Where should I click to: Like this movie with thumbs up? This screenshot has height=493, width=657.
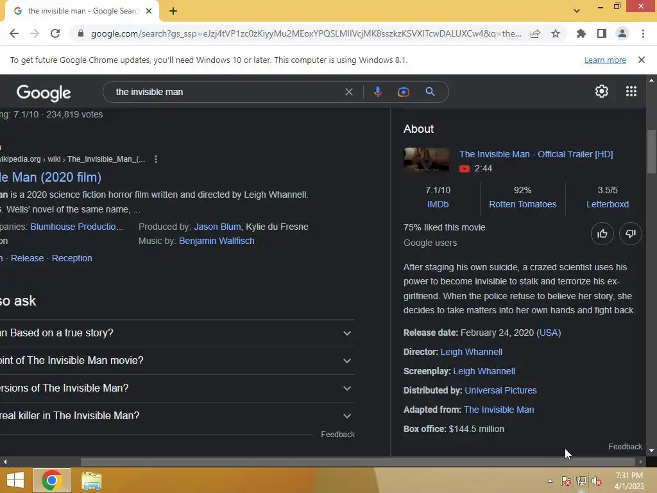[602, 234]
